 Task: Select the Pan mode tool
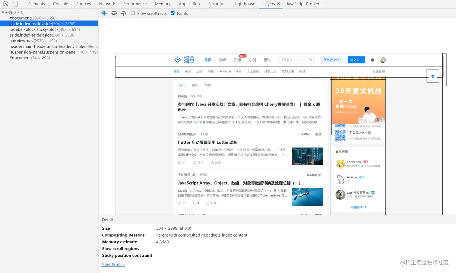[104, 13]
